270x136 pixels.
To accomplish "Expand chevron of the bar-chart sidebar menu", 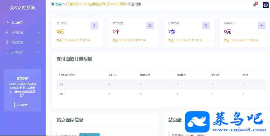I will point(38,32).
